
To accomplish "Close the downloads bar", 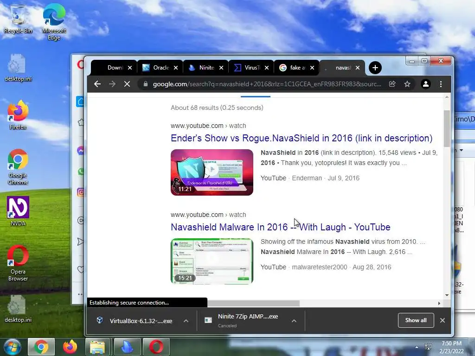I will click(442, 320).
